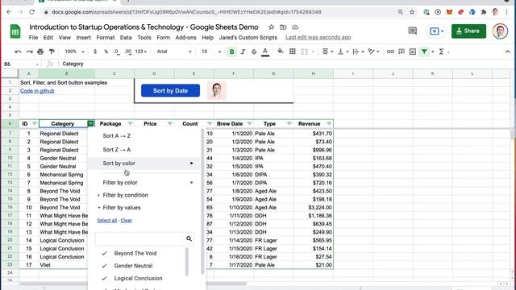Open Filter by color submenu
This screenshot has height=290, width=516.
[x=144, y=183]
